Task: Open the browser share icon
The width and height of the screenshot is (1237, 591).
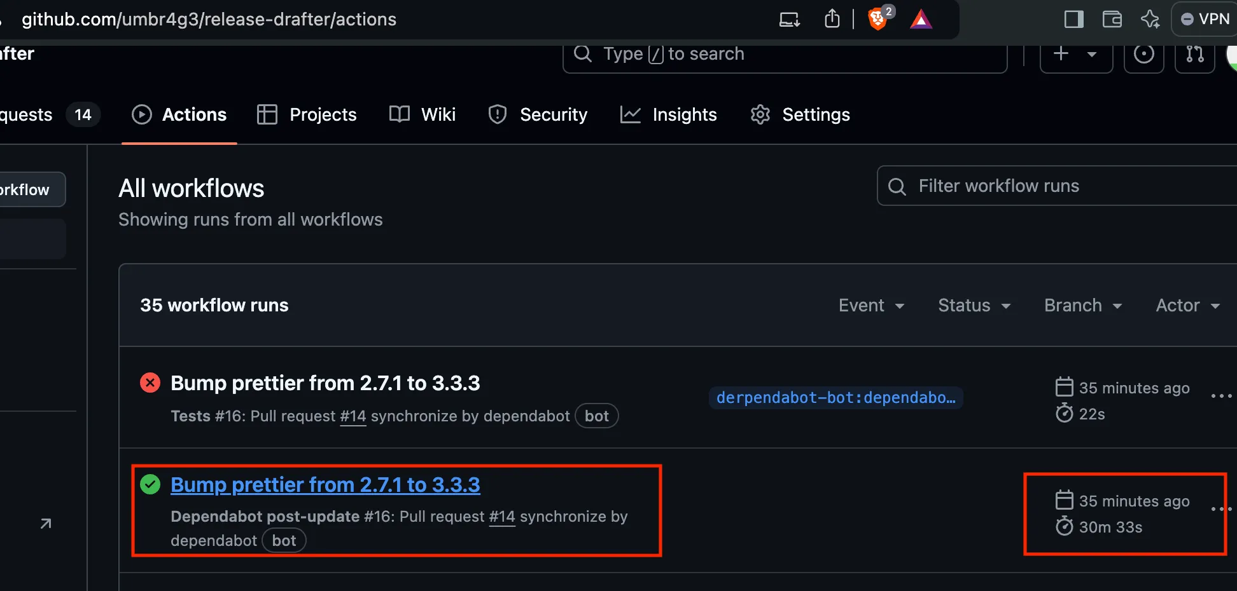Action: coord(832,19)
